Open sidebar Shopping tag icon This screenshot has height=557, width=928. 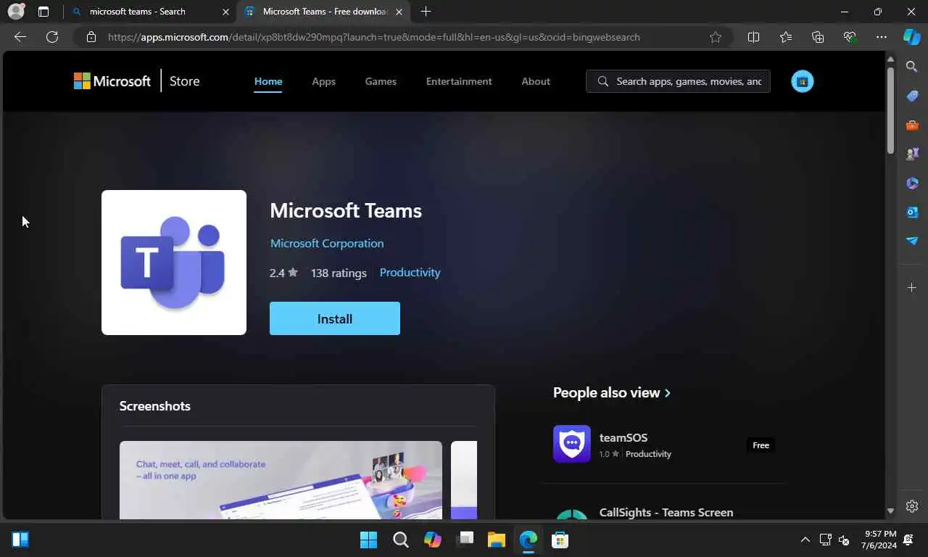pos(912,96)
